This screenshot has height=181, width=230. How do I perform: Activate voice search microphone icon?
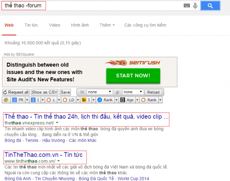[x=195, y=6]
